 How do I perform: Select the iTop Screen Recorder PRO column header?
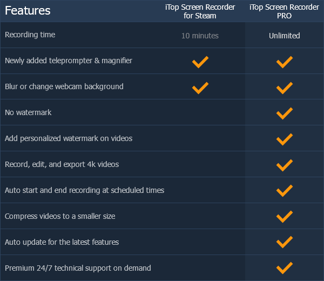(x=284, y=11)
